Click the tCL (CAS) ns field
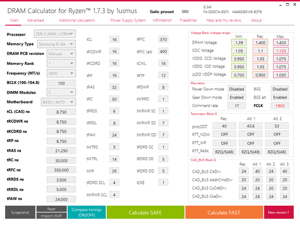Viewport: 300px width, 225px height. (61, 112)
